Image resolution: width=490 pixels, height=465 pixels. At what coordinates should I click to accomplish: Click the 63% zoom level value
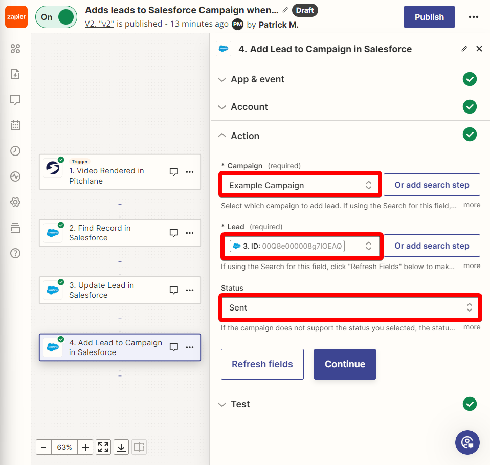64,447
